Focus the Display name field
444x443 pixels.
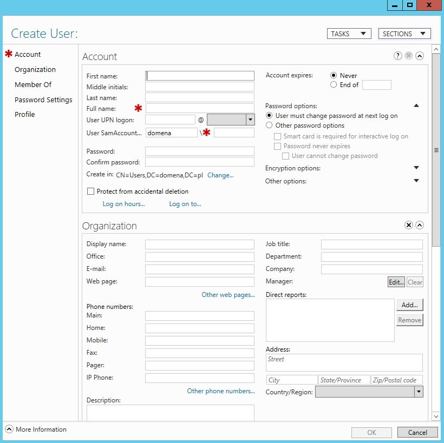click(200, 244)
